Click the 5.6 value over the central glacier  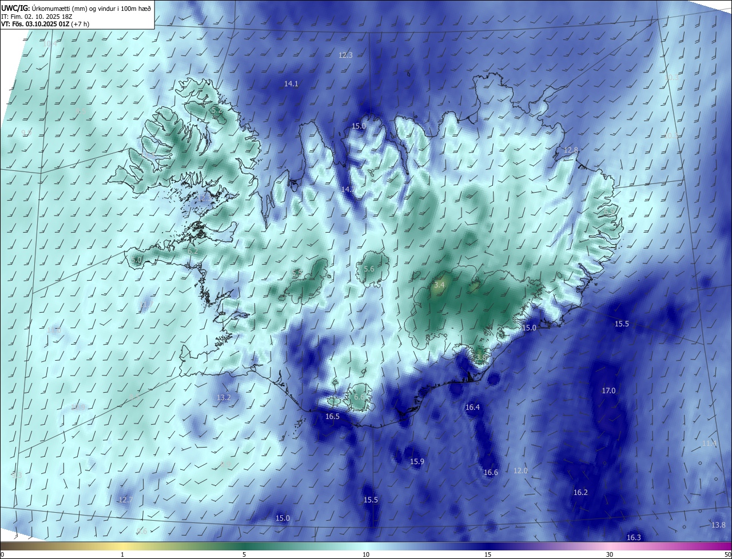pos(369,269)
